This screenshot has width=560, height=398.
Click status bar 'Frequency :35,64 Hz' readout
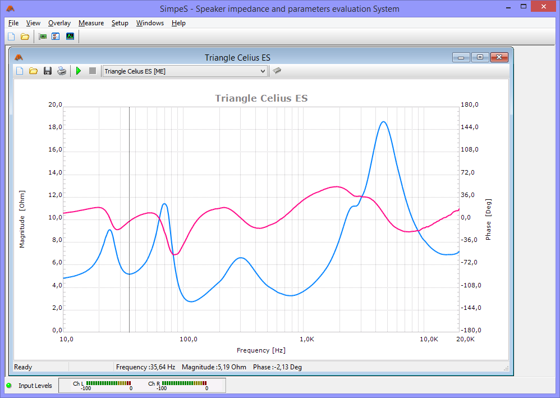pyautogui.click(x=145, y=367)
